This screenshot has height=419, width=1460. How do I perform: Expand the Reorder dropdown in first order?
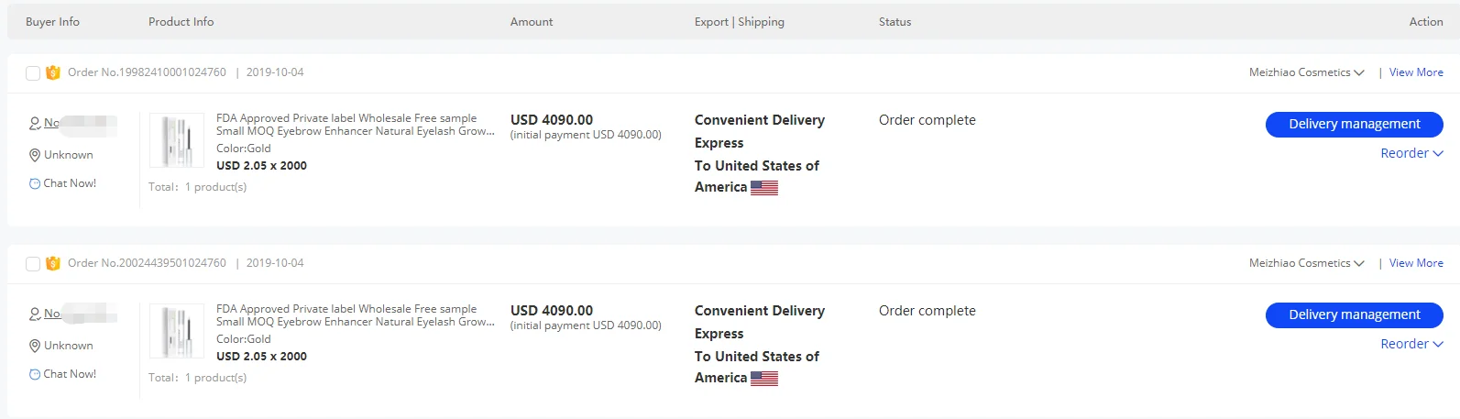pyautogui.click(x=1411, y=153)
